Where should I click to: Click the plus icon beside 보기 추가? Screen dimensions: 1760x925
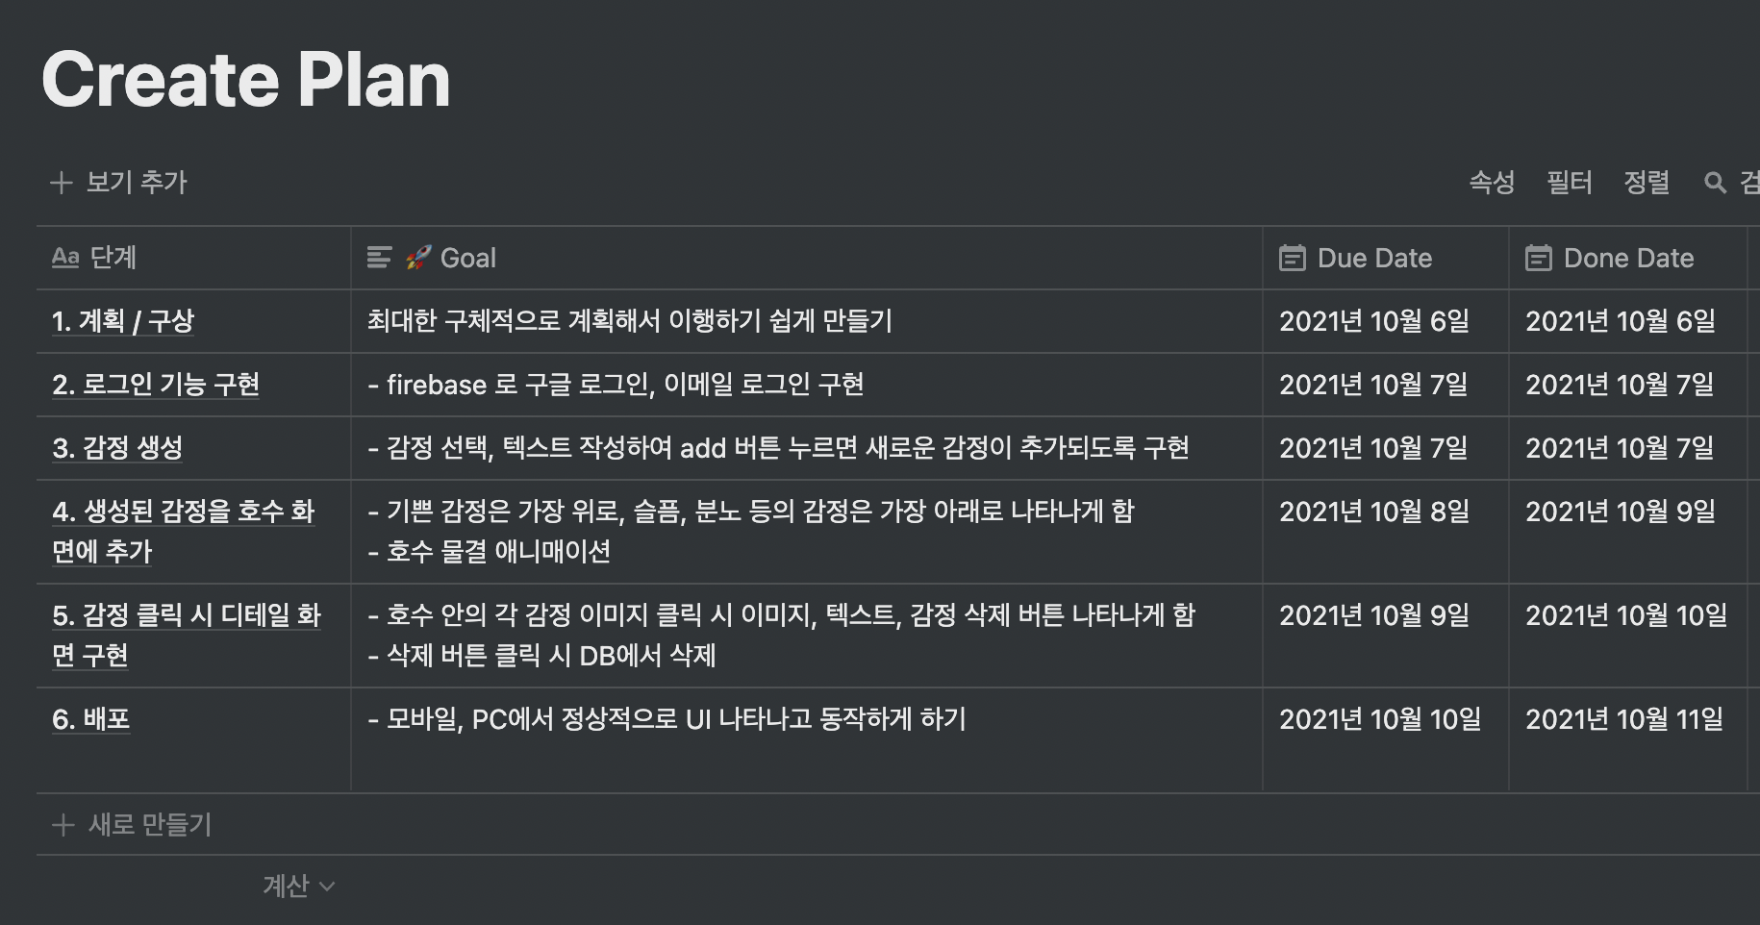[62, 183]
